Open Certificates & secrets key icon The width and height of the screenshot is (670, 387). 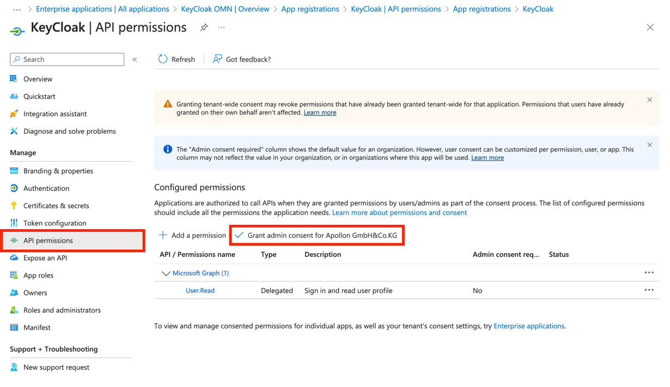coord(14,206)
